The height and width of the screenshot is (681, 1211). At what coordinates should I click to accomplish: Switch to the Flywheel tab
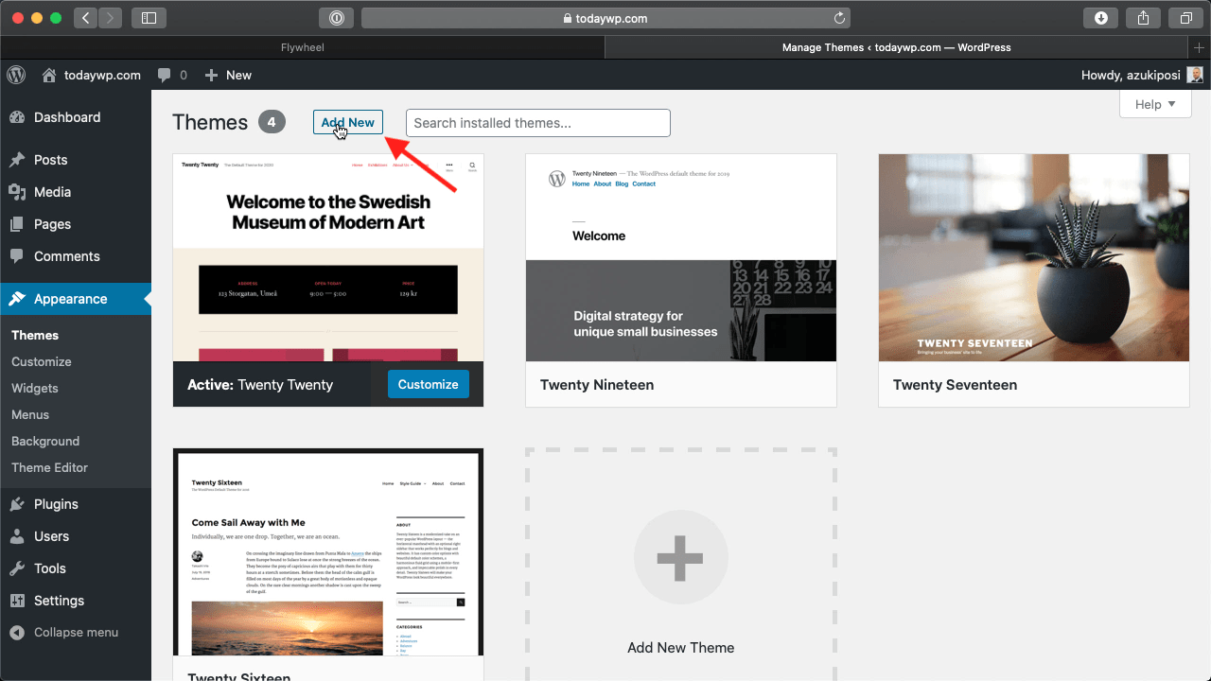[x=303, y=47]
